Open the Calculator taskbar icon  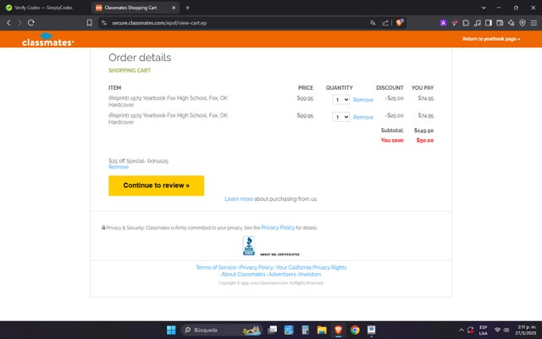[x=305, y=330]
